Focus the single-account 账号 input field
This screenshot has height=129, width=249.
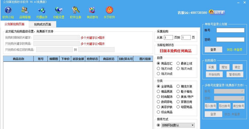(x=230, y=30)
